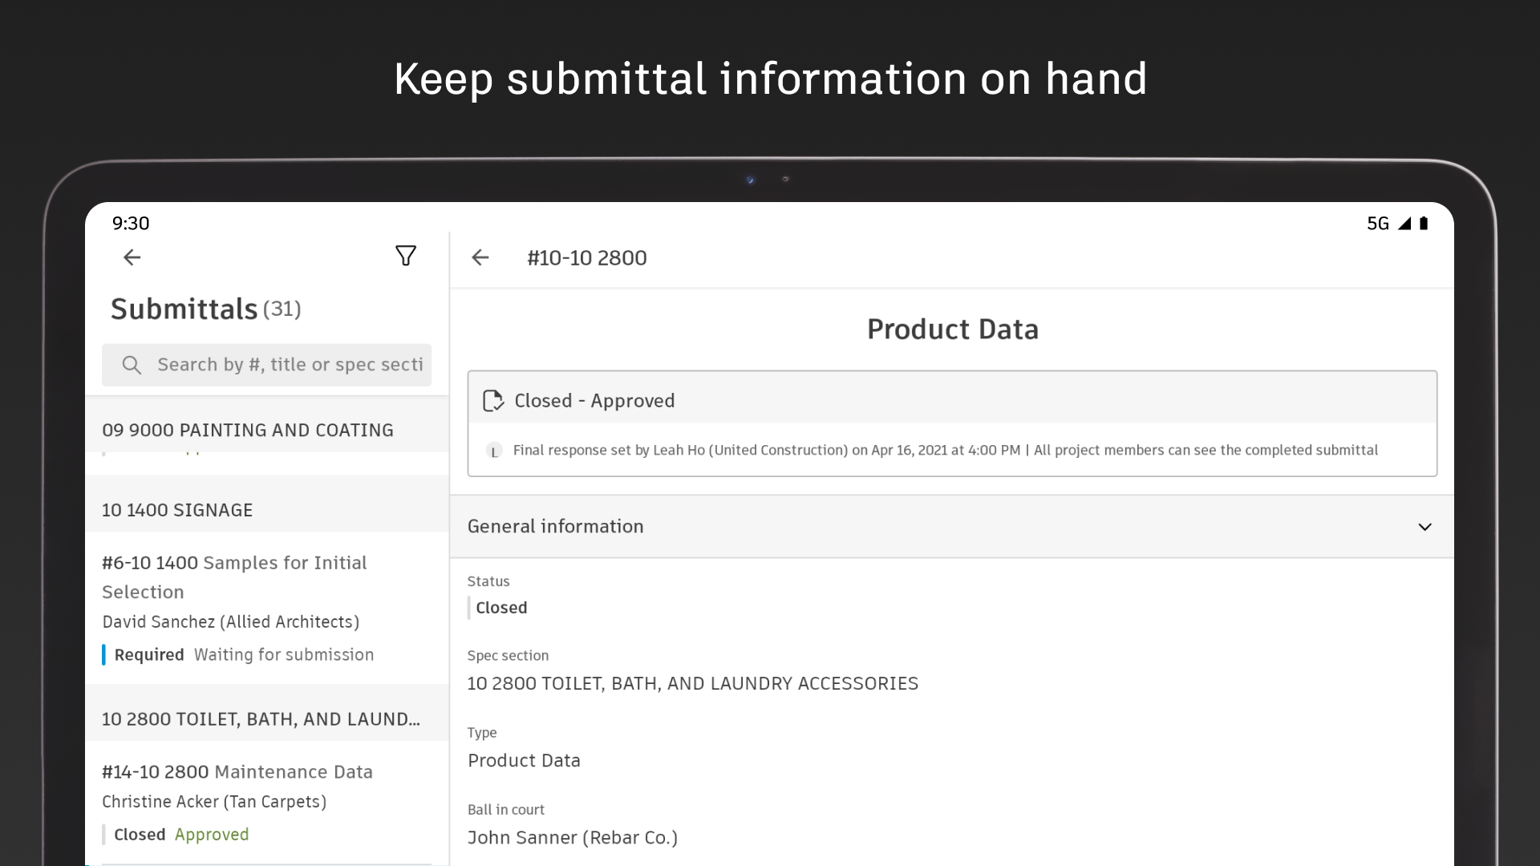
Task: Click the search magnifier icon
Action: click(x=132, y=366)
